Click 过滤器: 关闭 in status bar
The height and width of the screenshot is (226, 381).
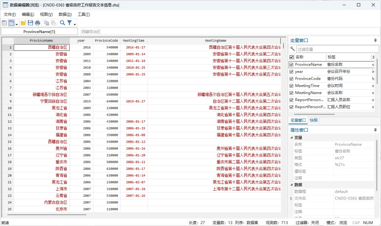coord(307,222)
